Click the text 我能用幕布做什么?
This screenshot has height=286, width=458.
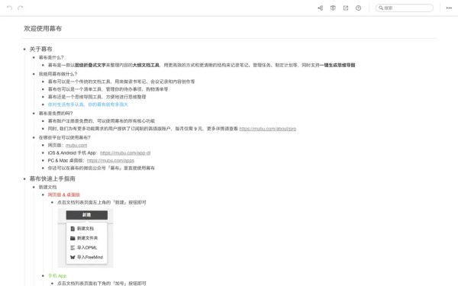pyautogui.click(x=58, y=74)
